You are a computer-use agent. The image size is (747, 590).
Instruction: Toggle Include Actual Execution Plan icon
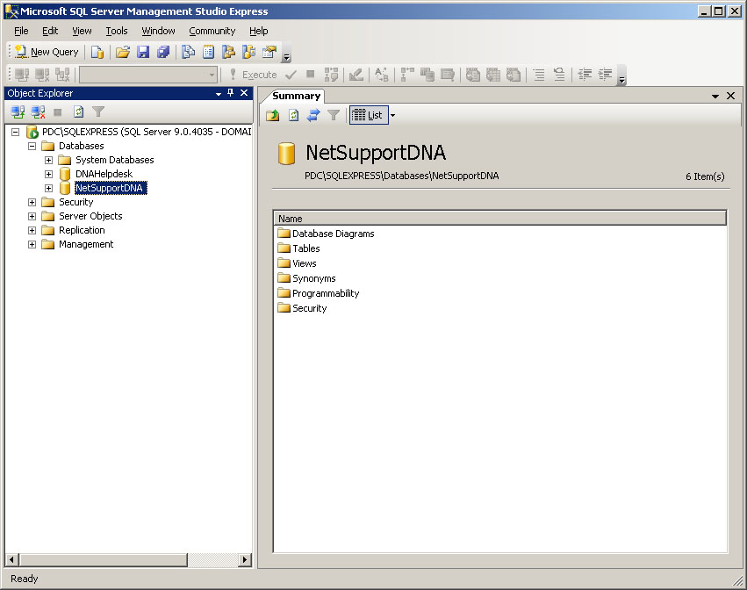click(x=406, y=75)
